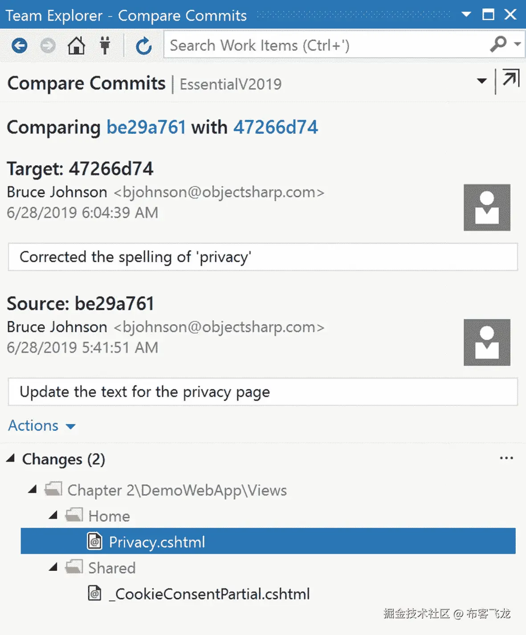
Task: Click the Changes ellipsis more-options icon
Action: [x=506, y=458]
